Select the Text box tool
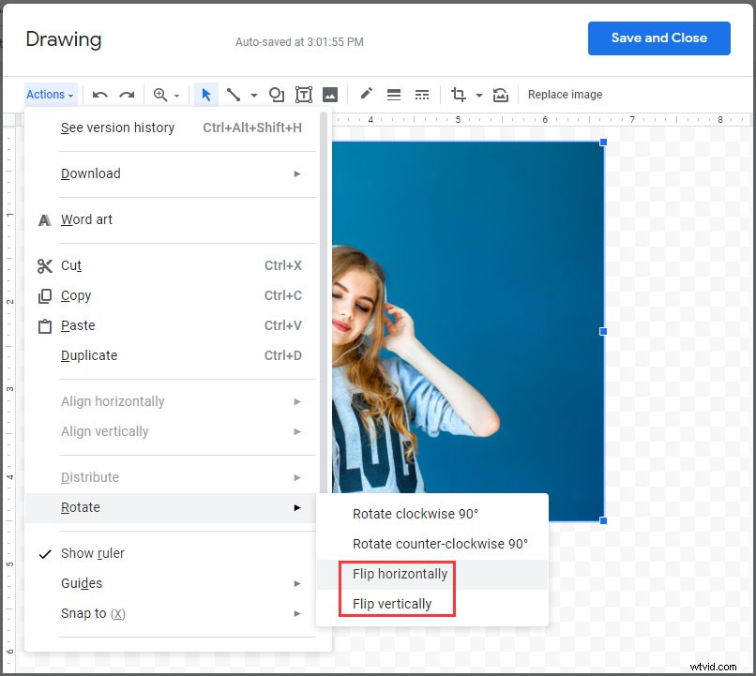Screen dimensions: 756x676 [303, 94]
